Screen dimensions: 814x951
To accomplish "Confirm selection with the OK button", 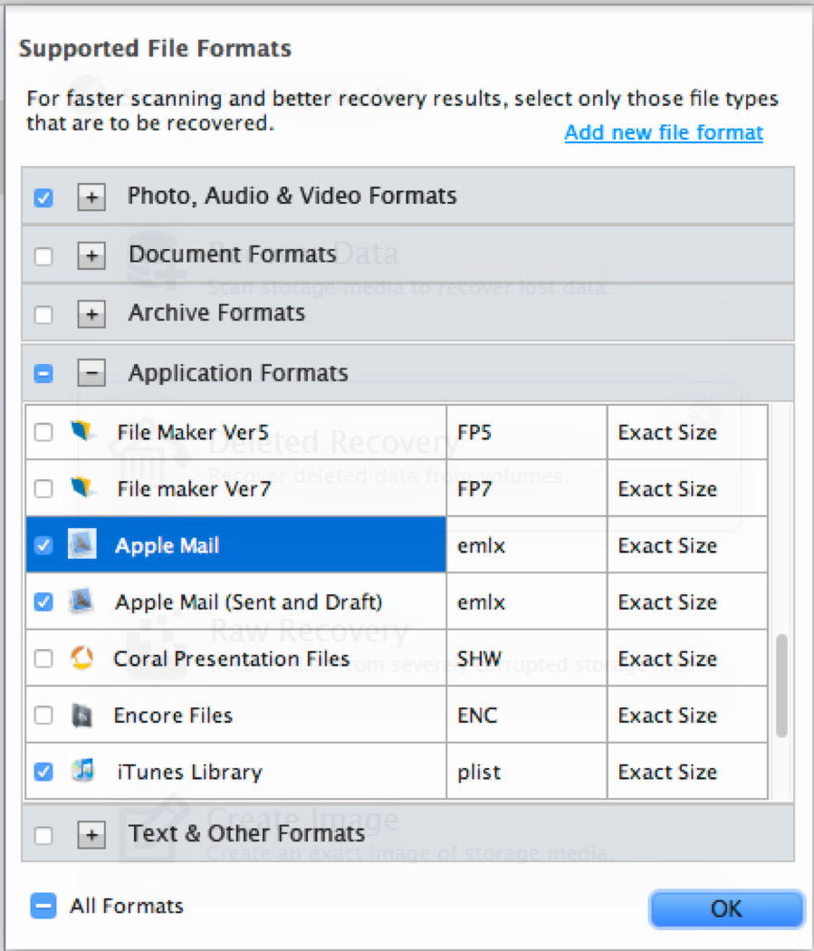I will [726, 908].
